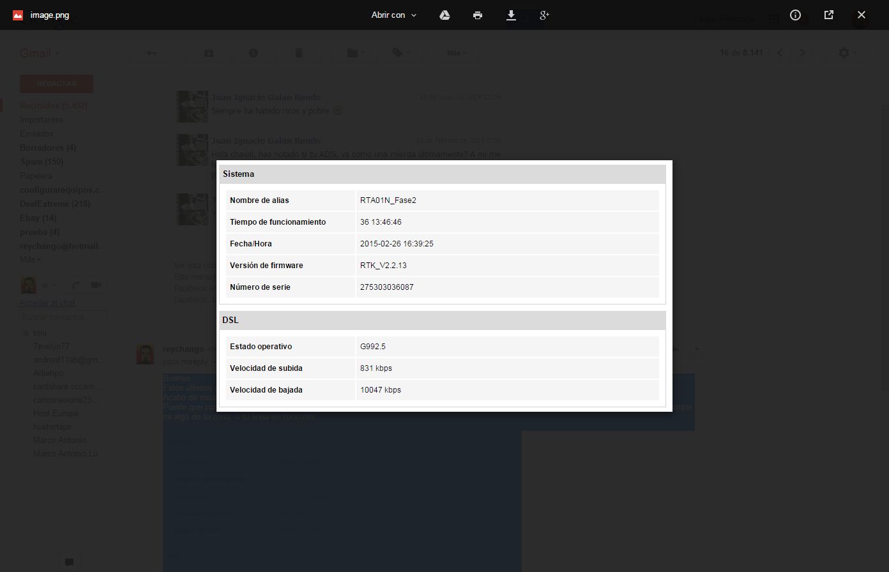Expand the 'Más' toolbar dropdown
Screen dimensions: 889x572
tap(457, 53)
